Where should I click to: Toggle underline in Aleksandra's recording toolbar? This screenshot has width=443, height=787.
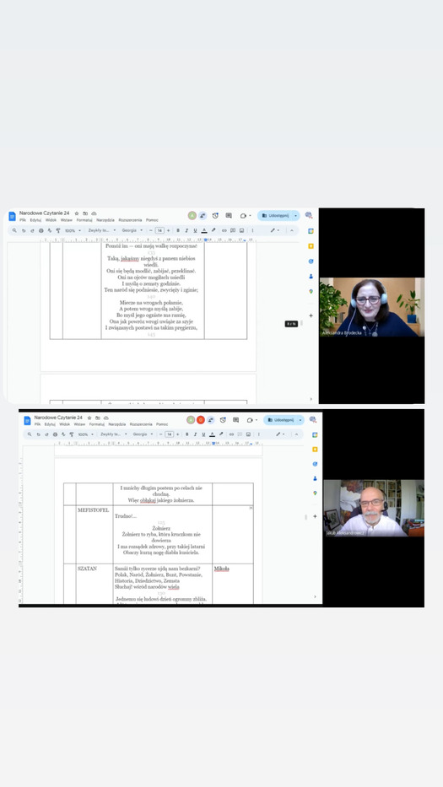coord(196,230)
